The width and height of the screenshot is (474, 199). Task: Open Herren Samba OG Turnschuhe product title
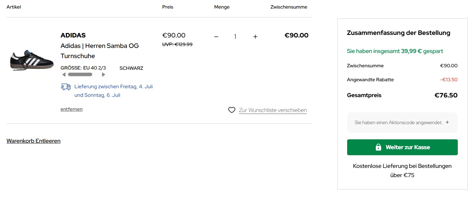click(100, 51)
